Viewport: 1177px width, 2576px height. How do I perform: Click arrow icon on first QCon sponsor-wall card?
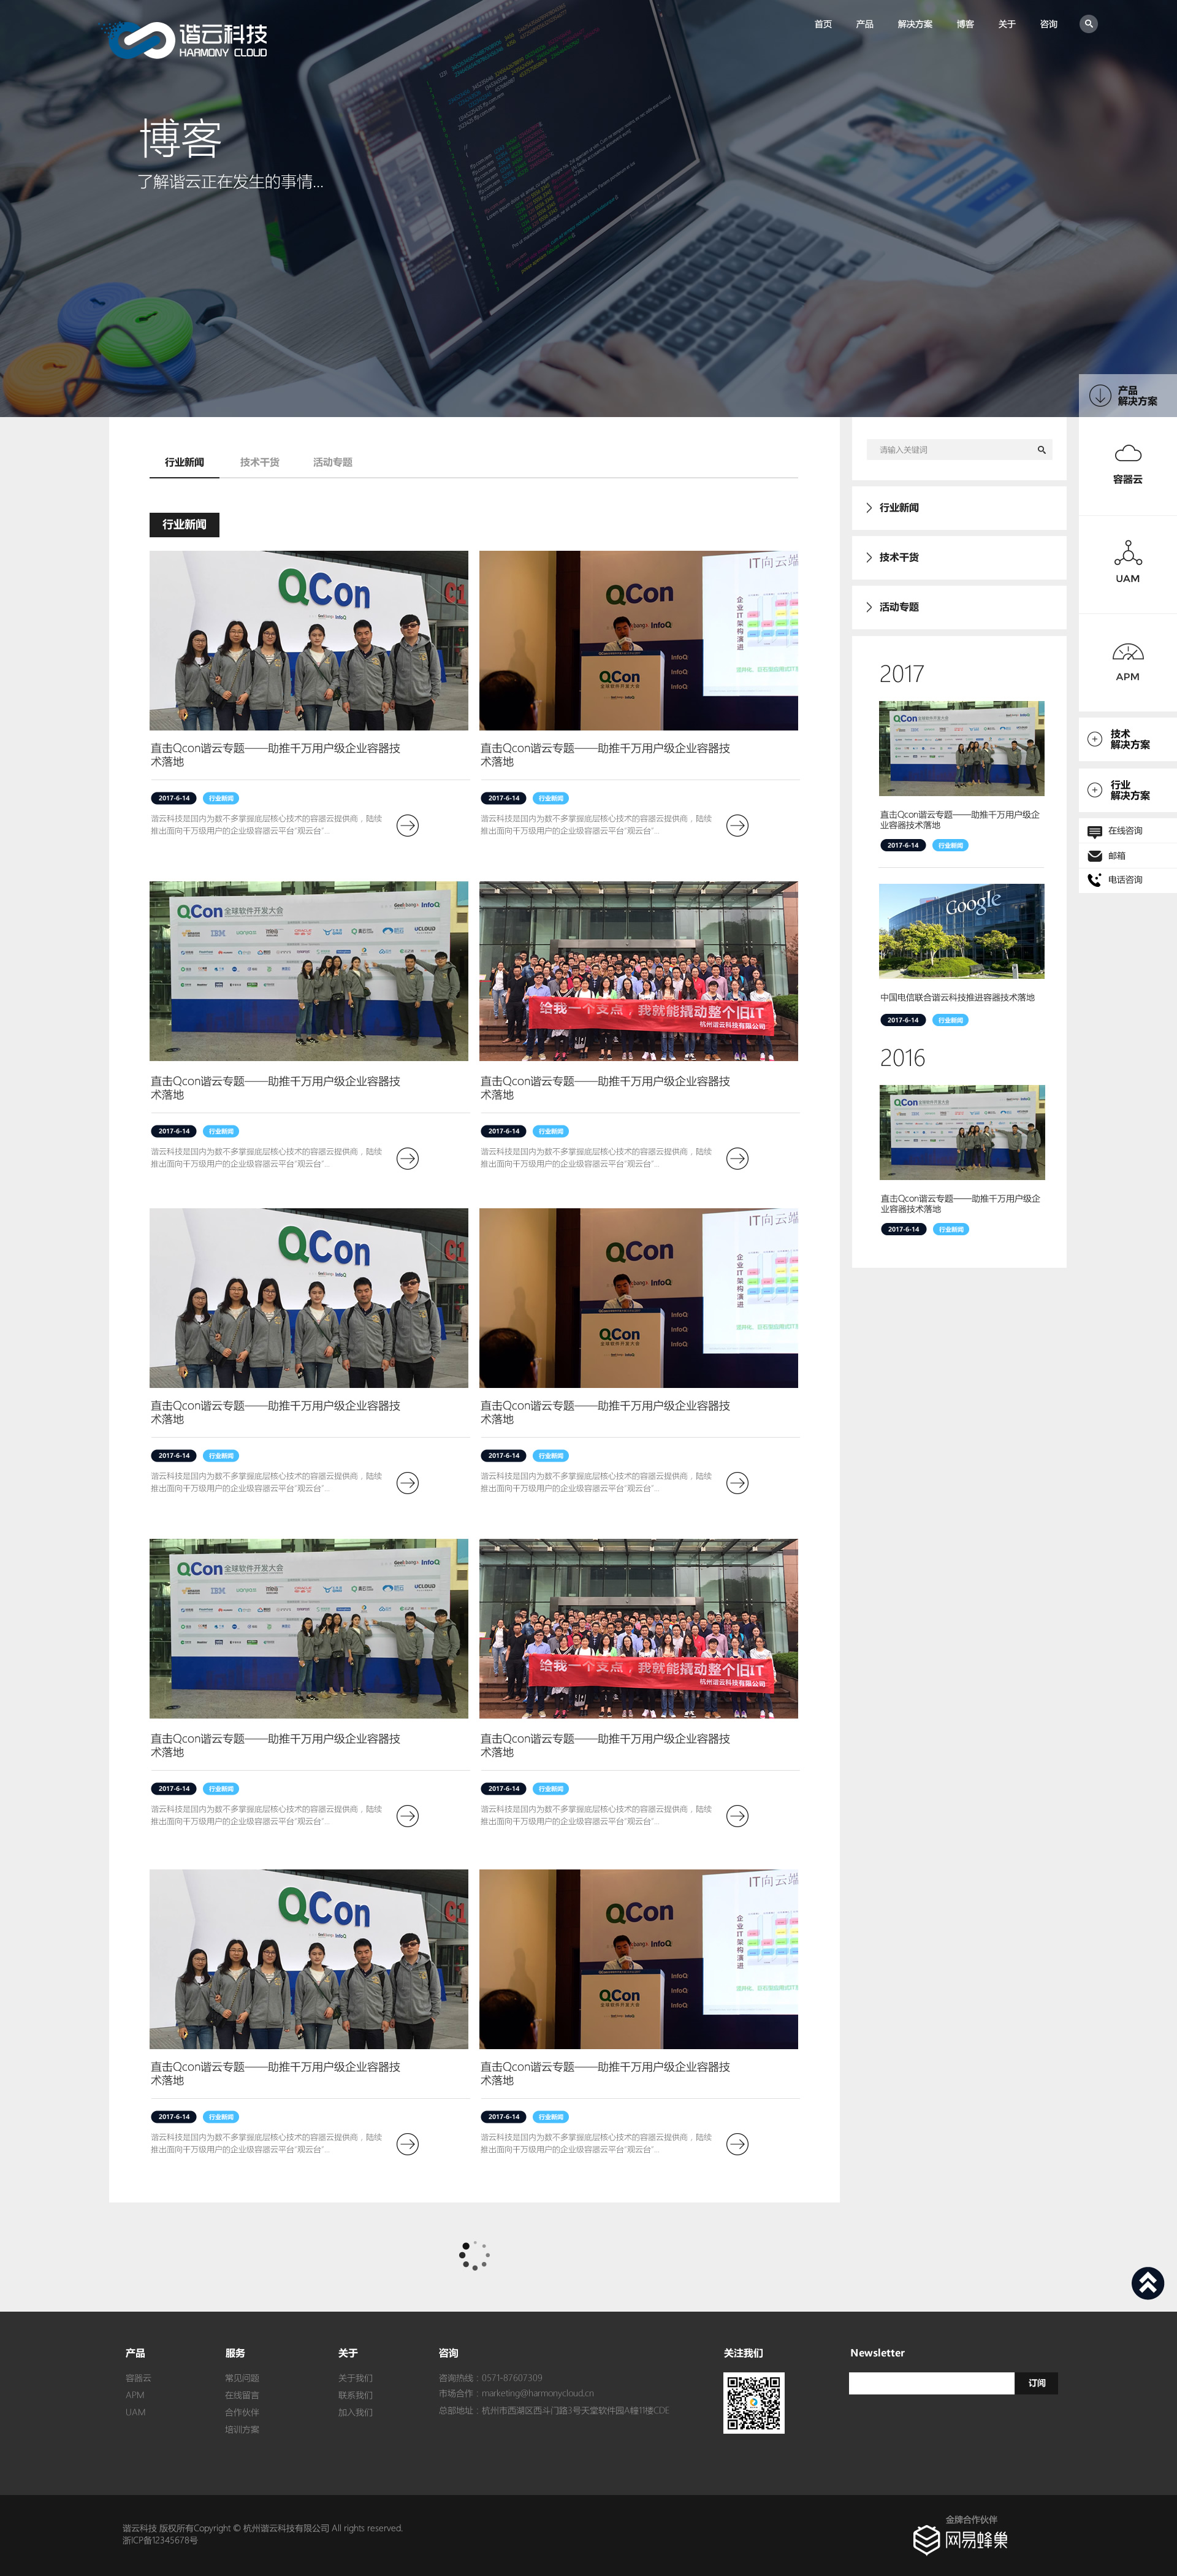click(408, 1158)
